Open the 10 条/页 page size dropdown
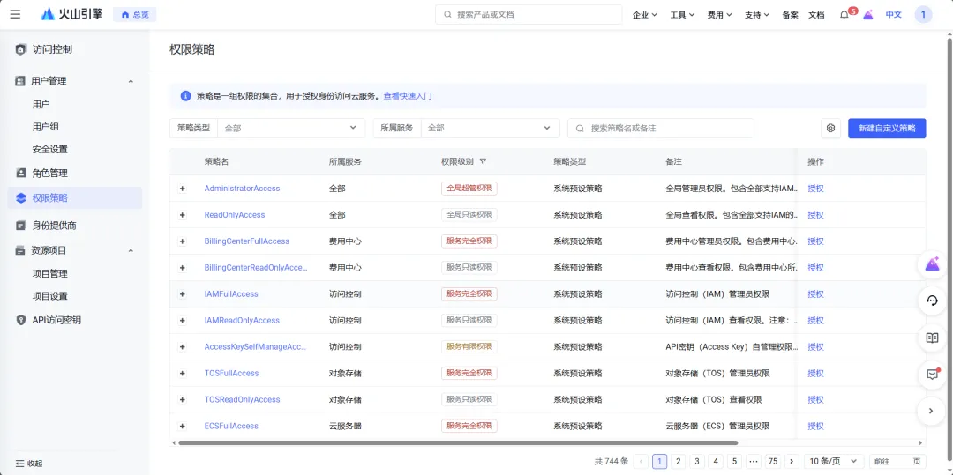The image size is (953, 475). 833,462
